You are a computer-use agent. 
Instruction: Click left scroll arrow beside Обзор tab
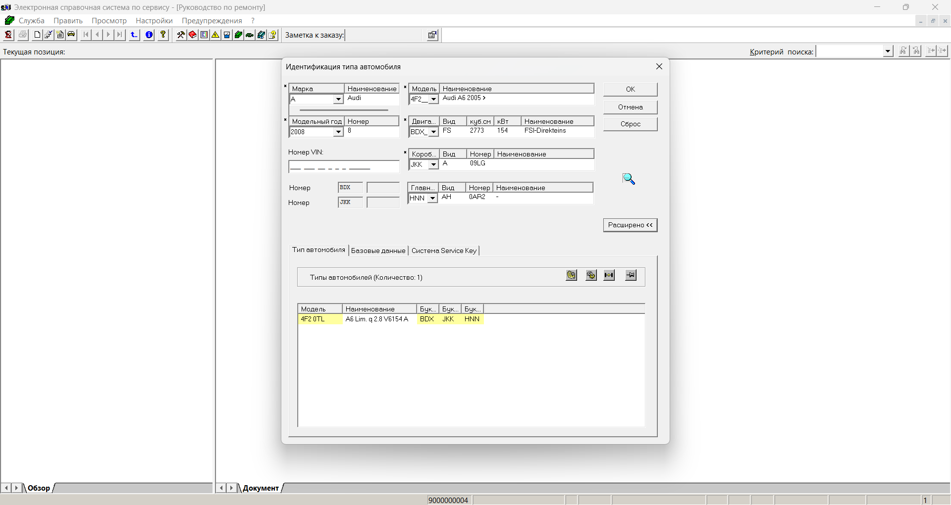click(x=6, y=488)
